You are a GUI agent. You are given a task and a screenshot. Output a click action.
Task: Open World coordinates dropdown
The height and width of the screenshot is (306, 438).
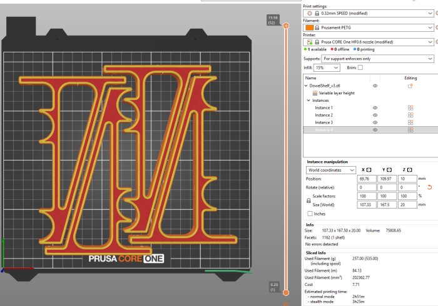click(331, 170)
